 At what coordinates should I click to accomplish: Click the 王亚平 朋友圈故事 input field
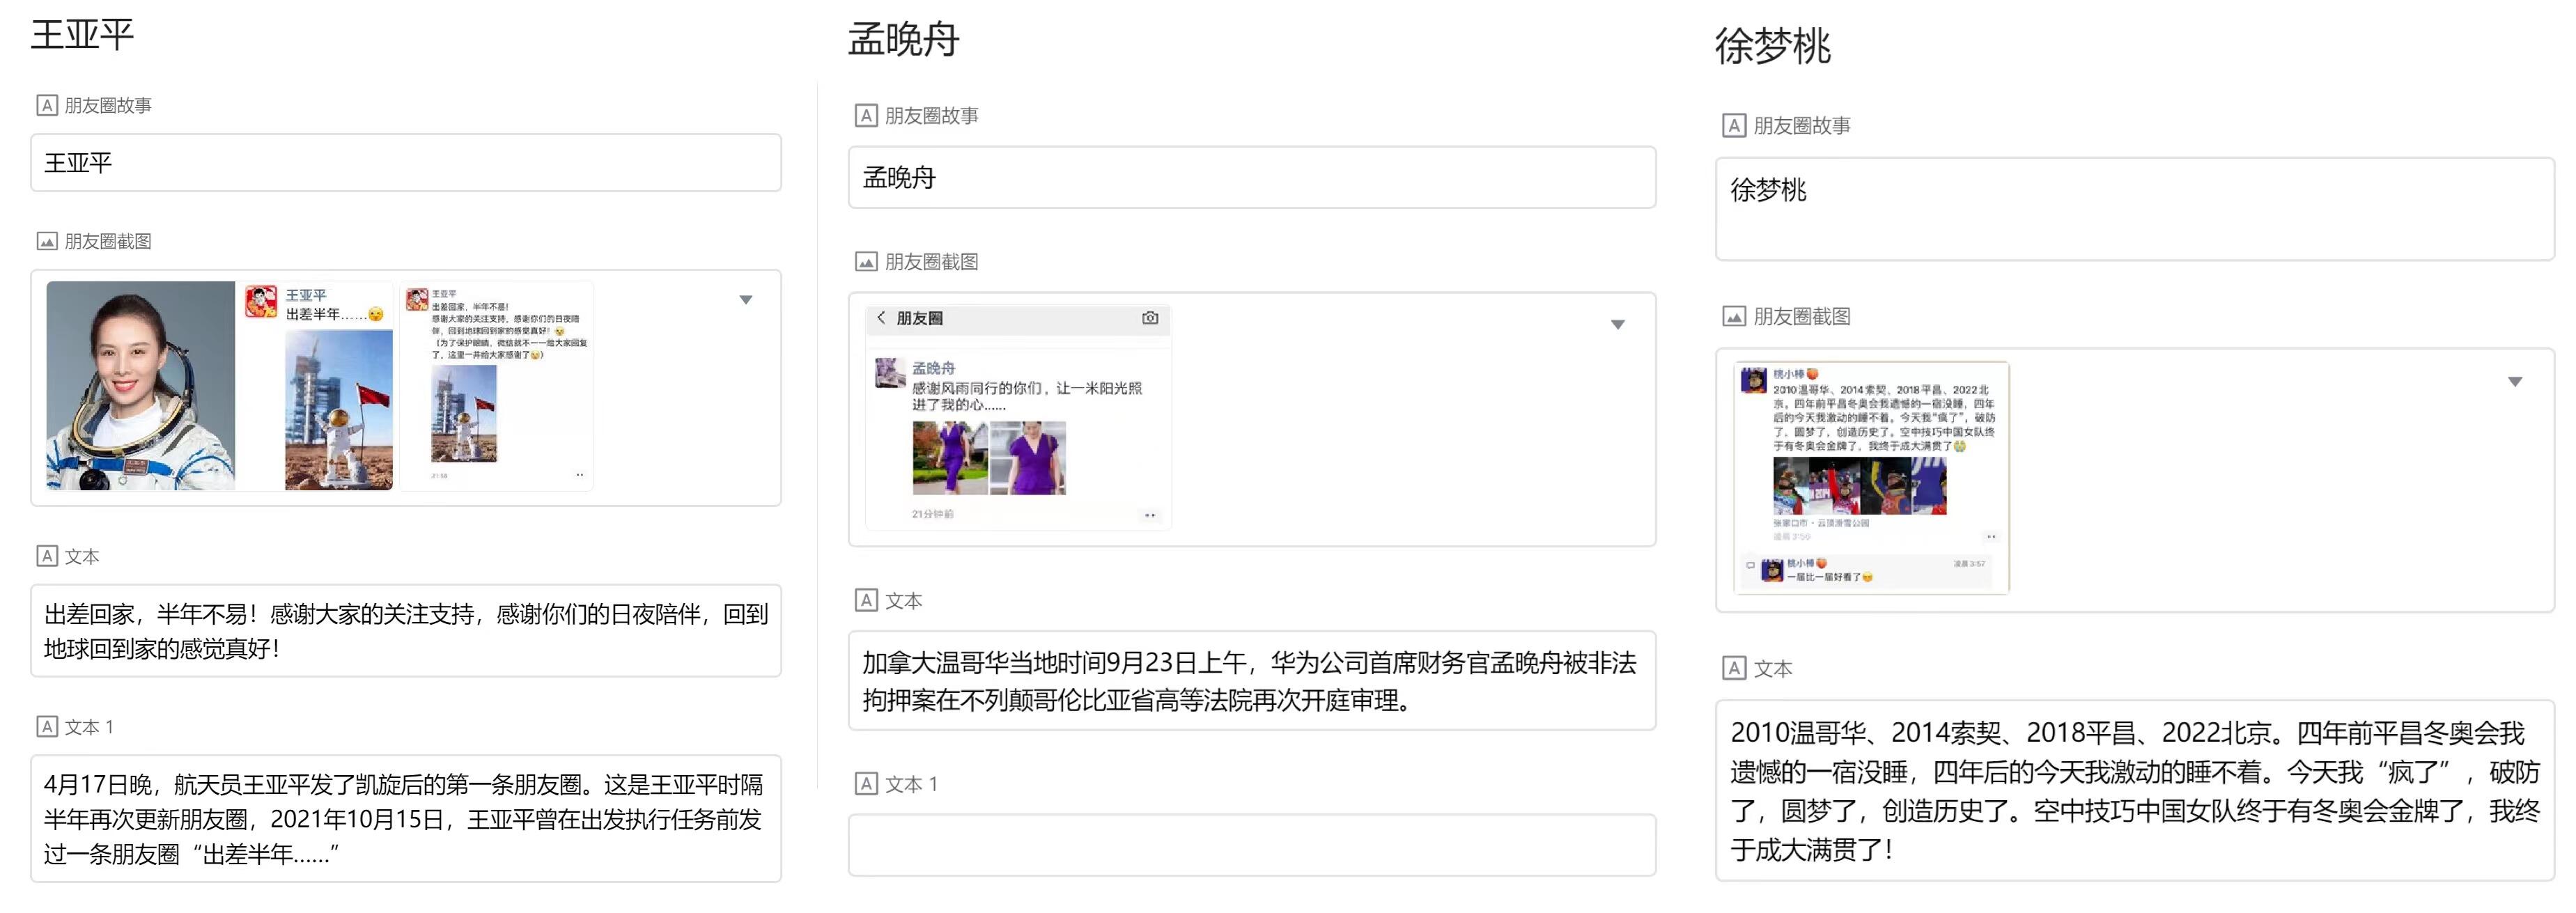(x=406, y=163)
